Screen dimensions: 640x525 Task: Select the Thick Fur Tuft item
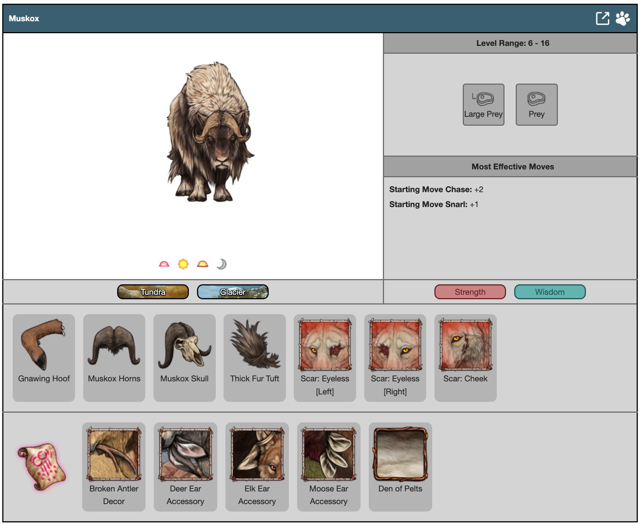pyautogui.click(x=255, y=357)
